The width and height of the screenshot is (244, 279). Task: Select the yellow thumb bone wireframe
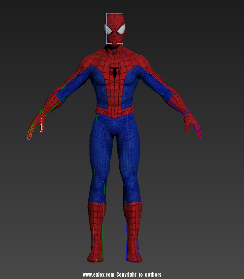pyautogui.click(x=42, y=128)
